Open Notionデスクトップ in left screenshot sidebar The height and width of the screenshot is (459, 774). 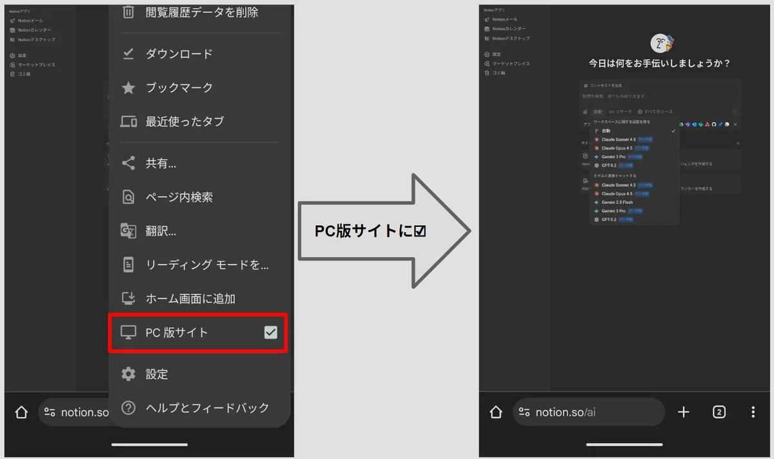coord(33,39)
